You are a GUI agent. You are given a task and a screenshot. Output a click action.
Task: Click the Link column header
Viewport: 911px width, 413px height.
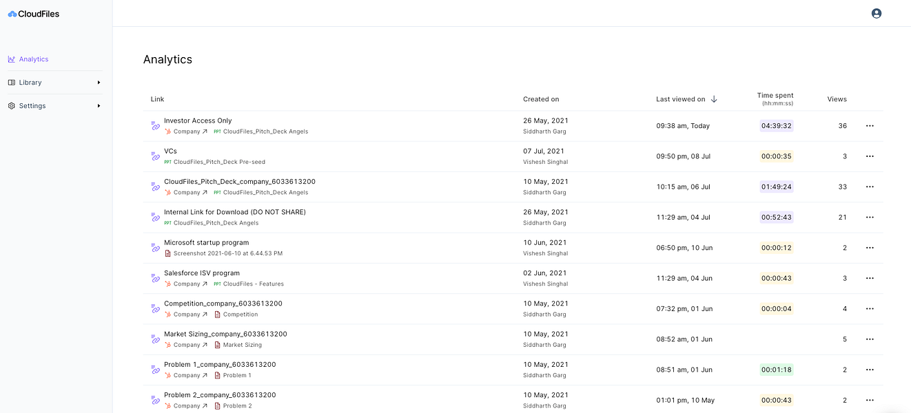tap(158, 99)
